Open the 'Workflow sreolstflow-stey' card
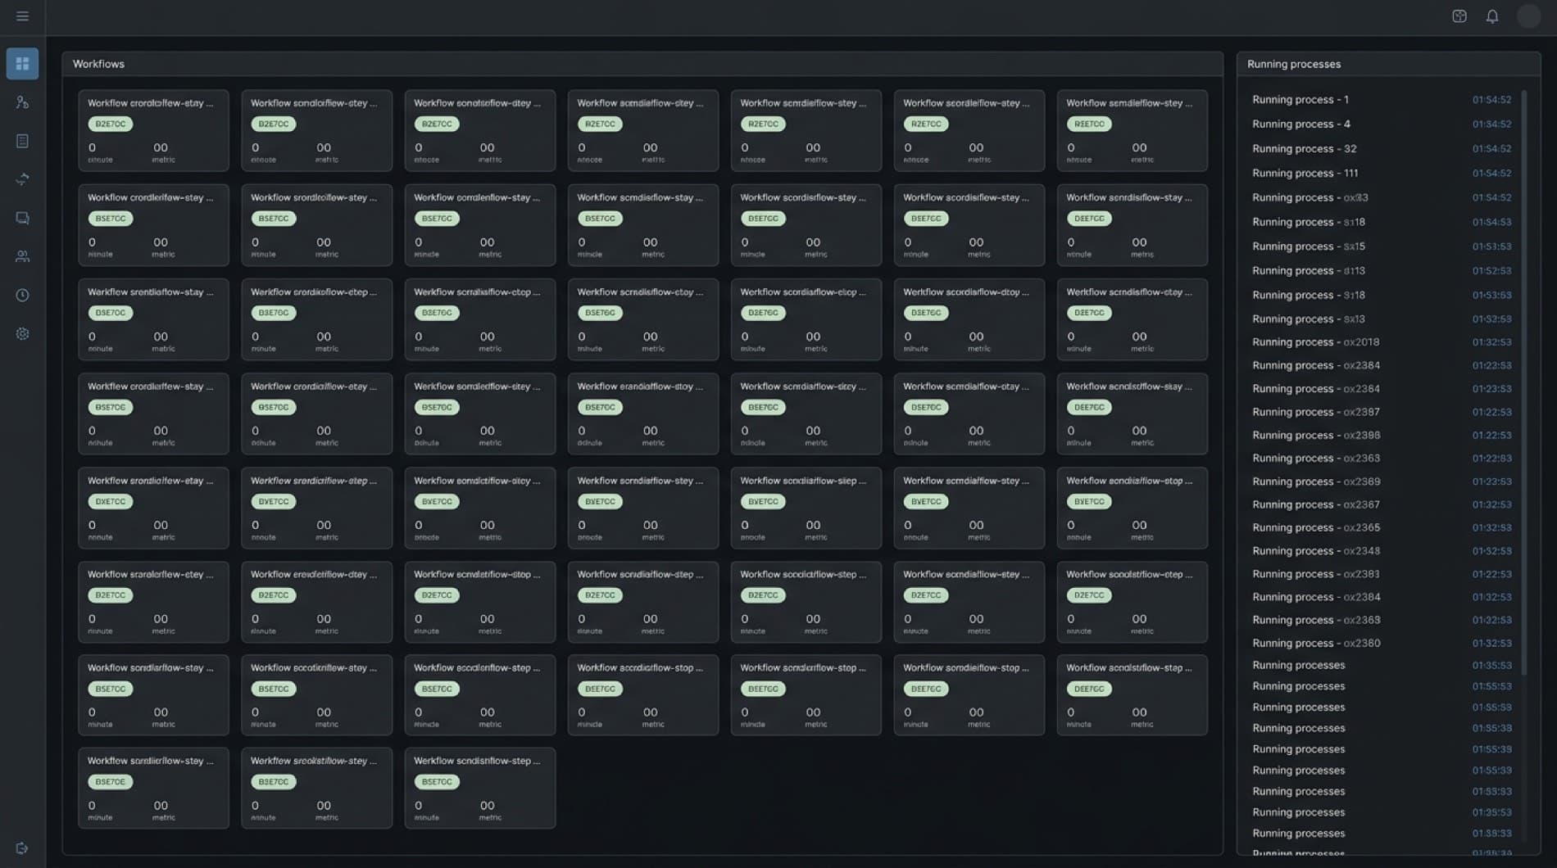 [x=316, y=788]
